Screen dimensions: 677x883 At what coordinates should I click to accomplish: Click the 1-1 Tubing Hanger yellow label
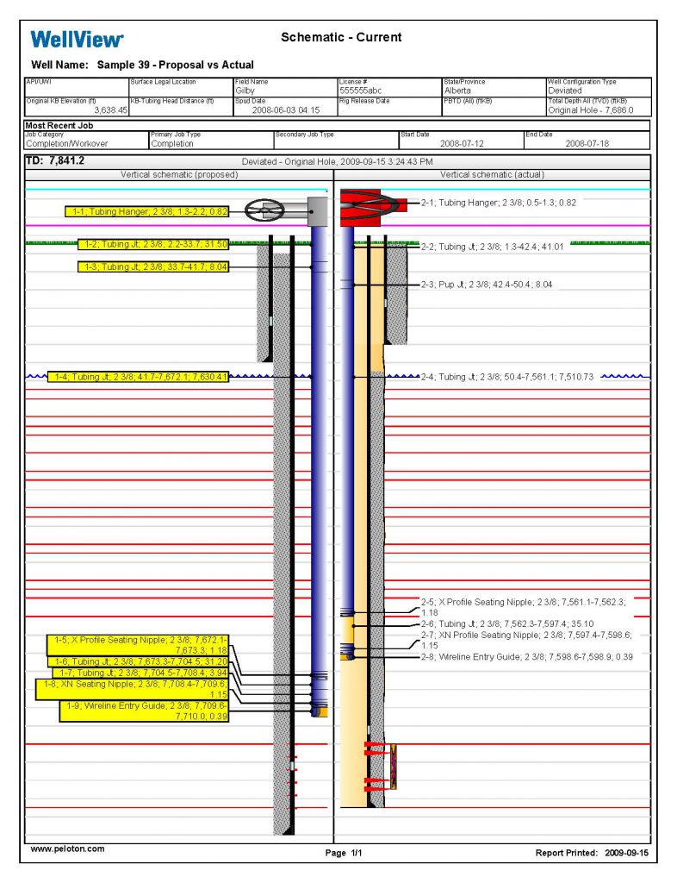click(146, 211)
